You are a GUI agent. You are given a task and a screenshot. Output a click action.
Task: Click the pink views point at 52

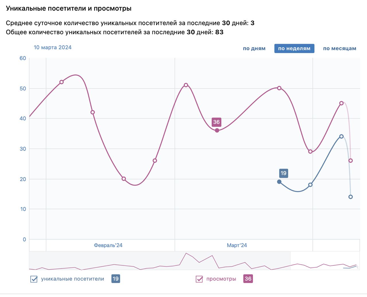(x=61, y=82)
